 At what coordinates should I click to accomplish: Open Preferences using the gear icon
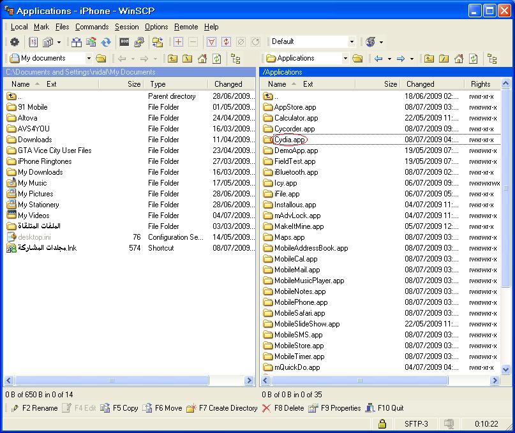pos(14,42)
